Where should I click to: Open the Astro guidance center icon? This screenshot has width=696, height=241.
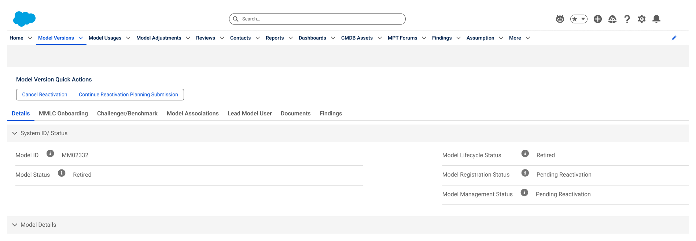point(560,19)
